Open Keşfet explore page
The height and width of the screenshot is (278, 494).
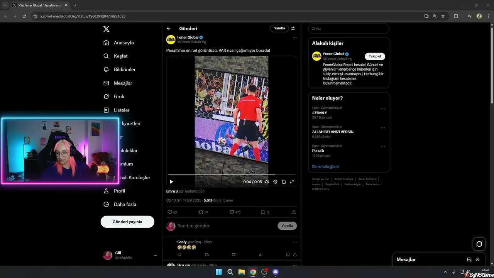tap(115, 56)
